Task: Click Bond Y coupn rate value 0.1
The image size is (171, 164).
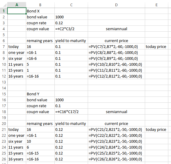Action: point(71,106)
